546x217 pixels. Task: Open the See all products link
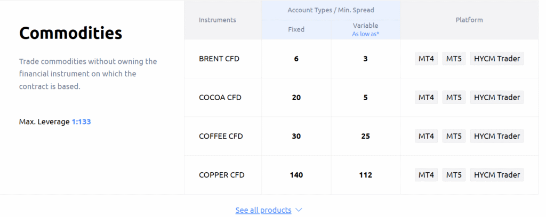click(x=263, y=210)
